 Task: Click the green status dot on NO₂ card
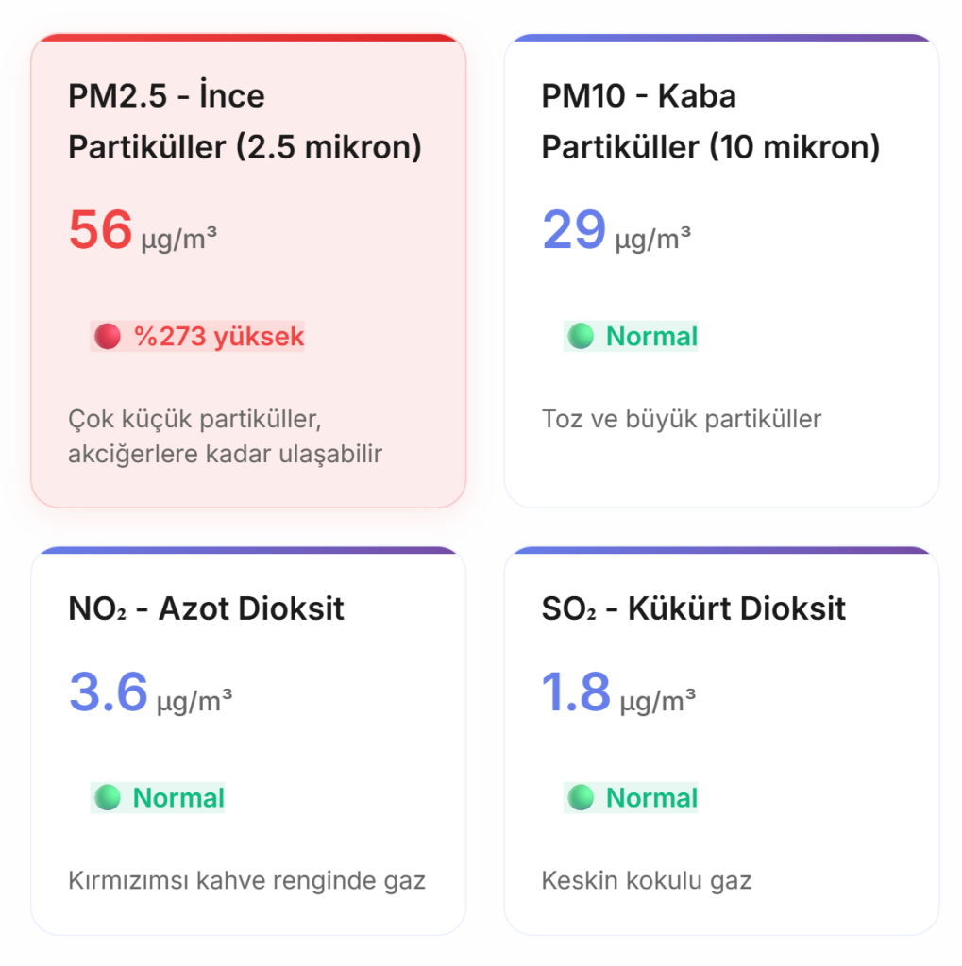(108, 798)
